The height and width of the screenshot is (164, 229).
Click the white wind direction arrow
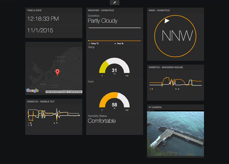tap(167, 21)
